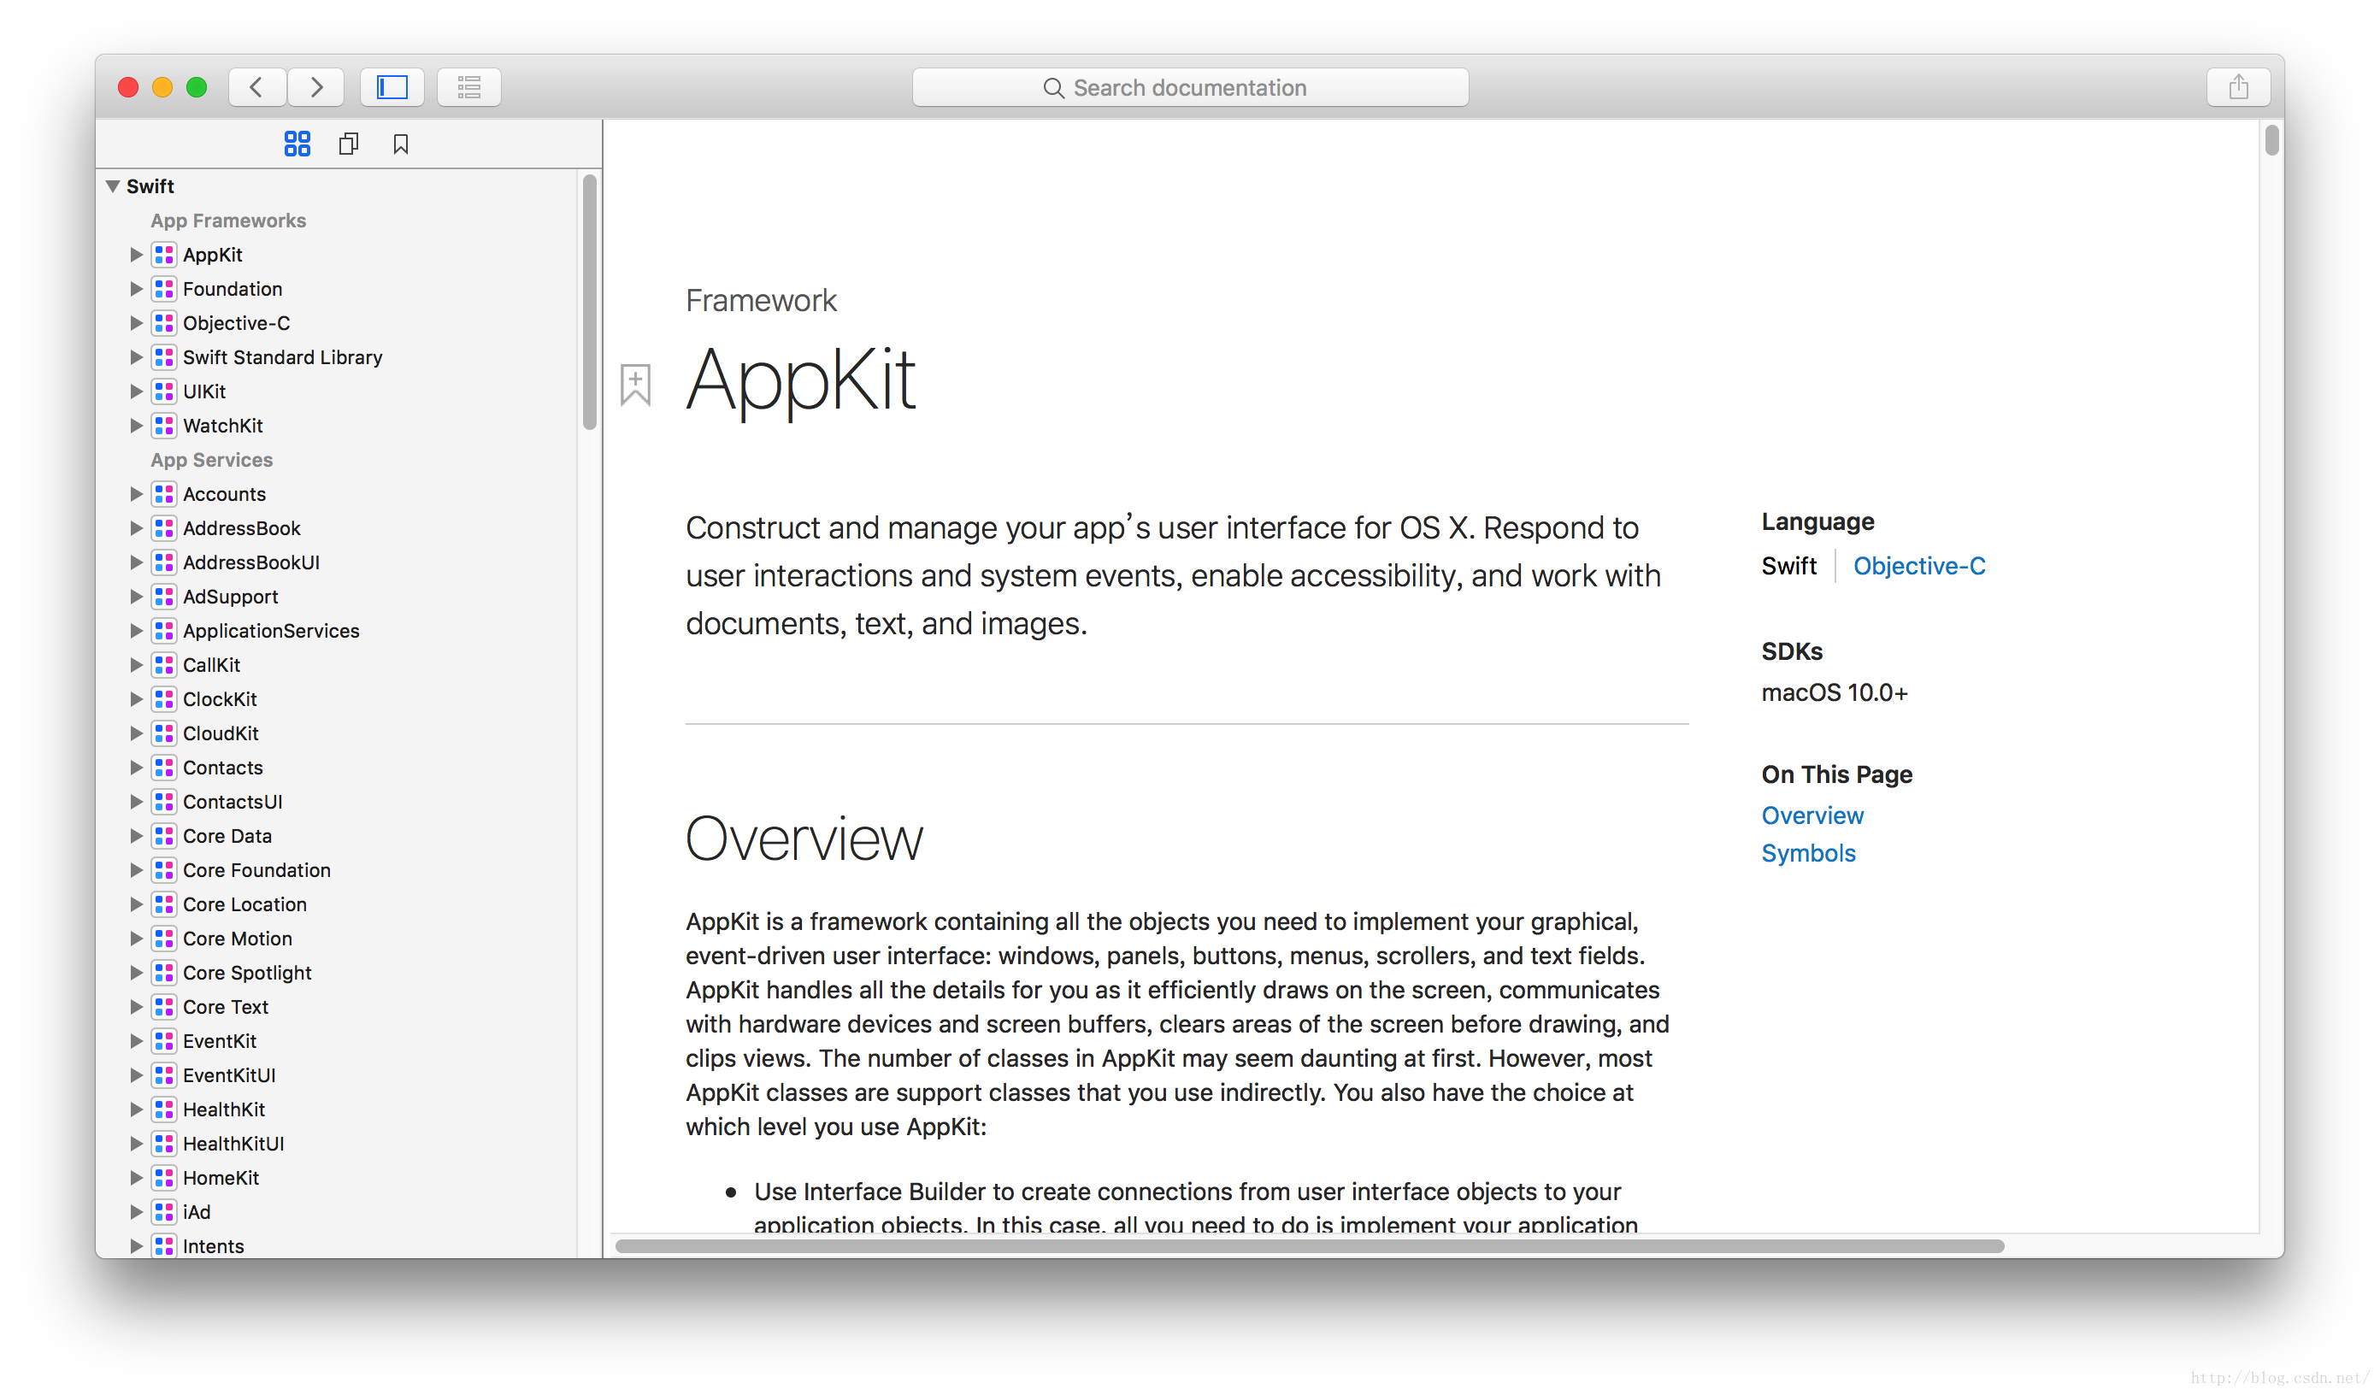Screen dimensions: 2380x1395
Task: Click the Search documentation field
Action: tap(1189, 87)
